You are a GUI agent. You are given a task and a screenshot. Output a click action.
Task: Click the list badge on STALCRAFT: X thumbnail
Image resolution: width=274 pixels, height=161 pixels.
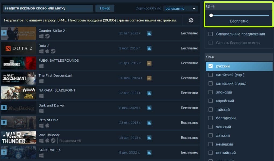point(4,152)
